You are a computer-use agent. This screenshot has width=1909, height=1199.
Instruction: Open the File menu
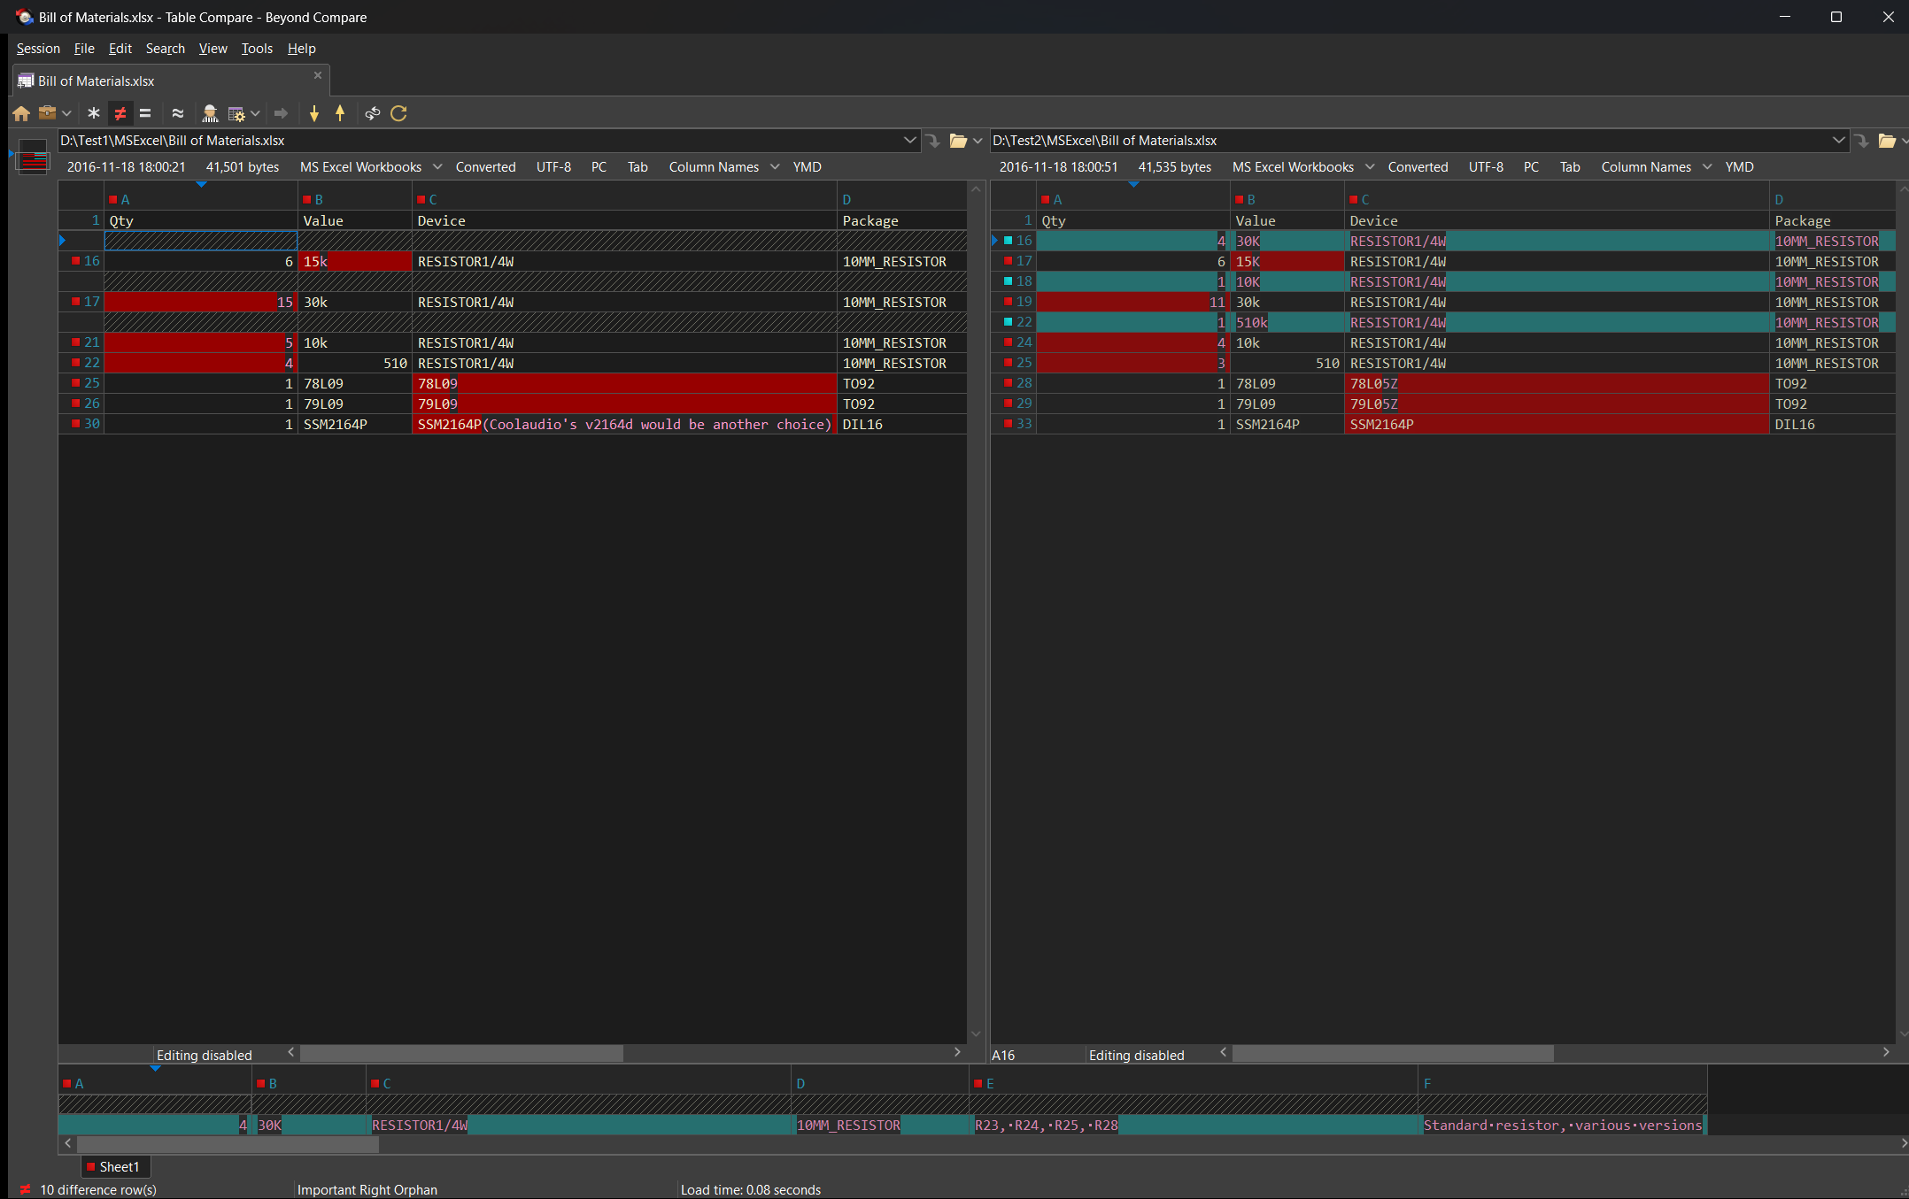pos(84,49)
